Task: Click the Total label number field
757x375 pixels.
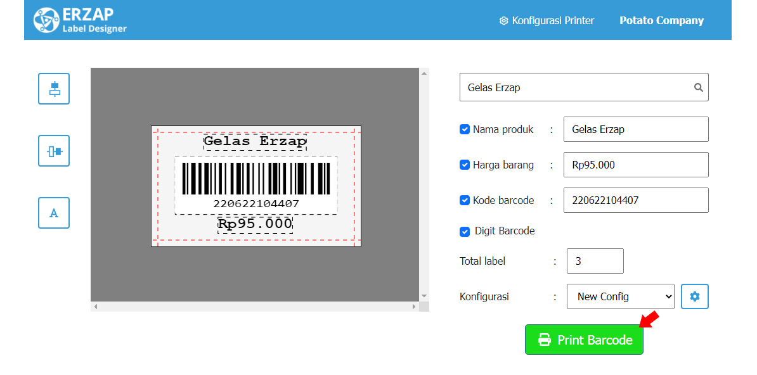Action: tap(595, 261)
